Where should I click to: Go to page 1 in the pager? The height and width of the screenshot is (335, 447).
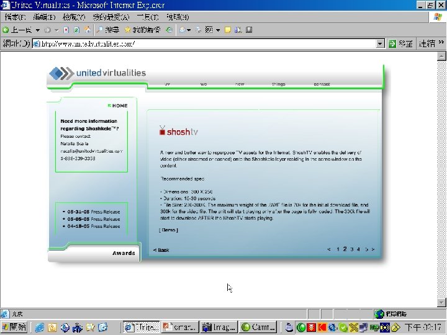click(x=338, y=249)
